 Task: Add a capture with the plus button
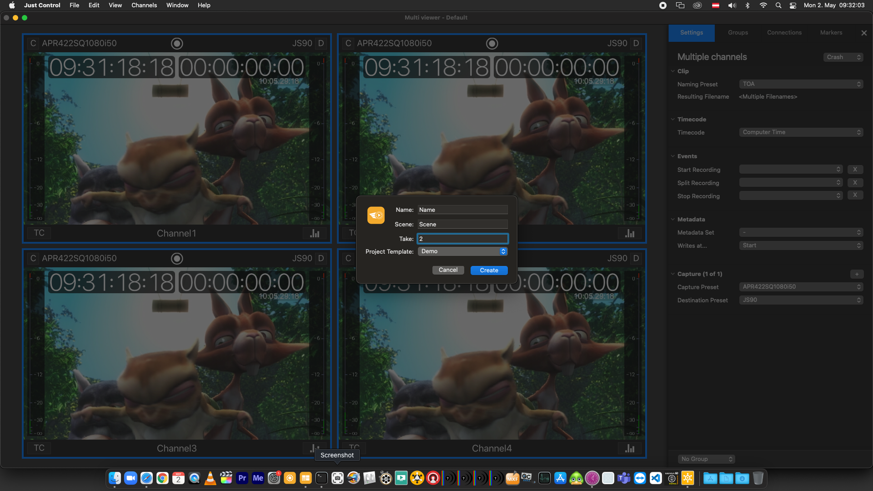pos(857,274)
